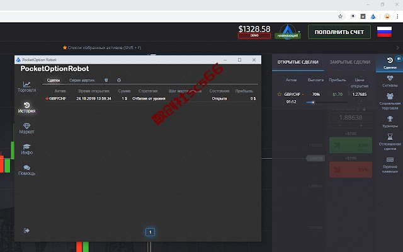403x252 pixels.
Task: Open Маркет section in robot sidebar
Action: point(26,129)
